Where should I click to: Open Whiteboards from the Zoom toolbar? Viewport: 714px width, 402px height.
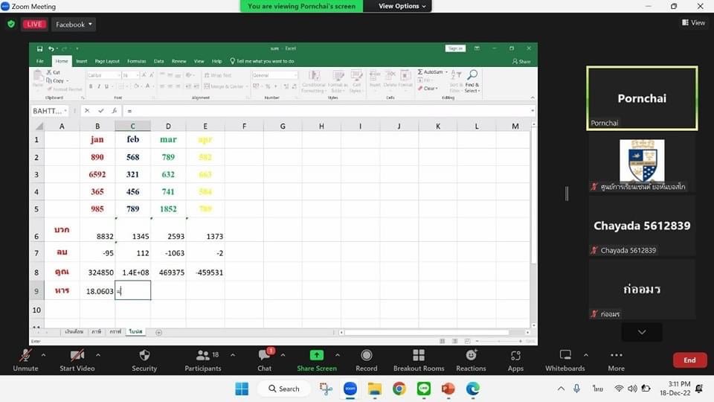pos(565,356)
